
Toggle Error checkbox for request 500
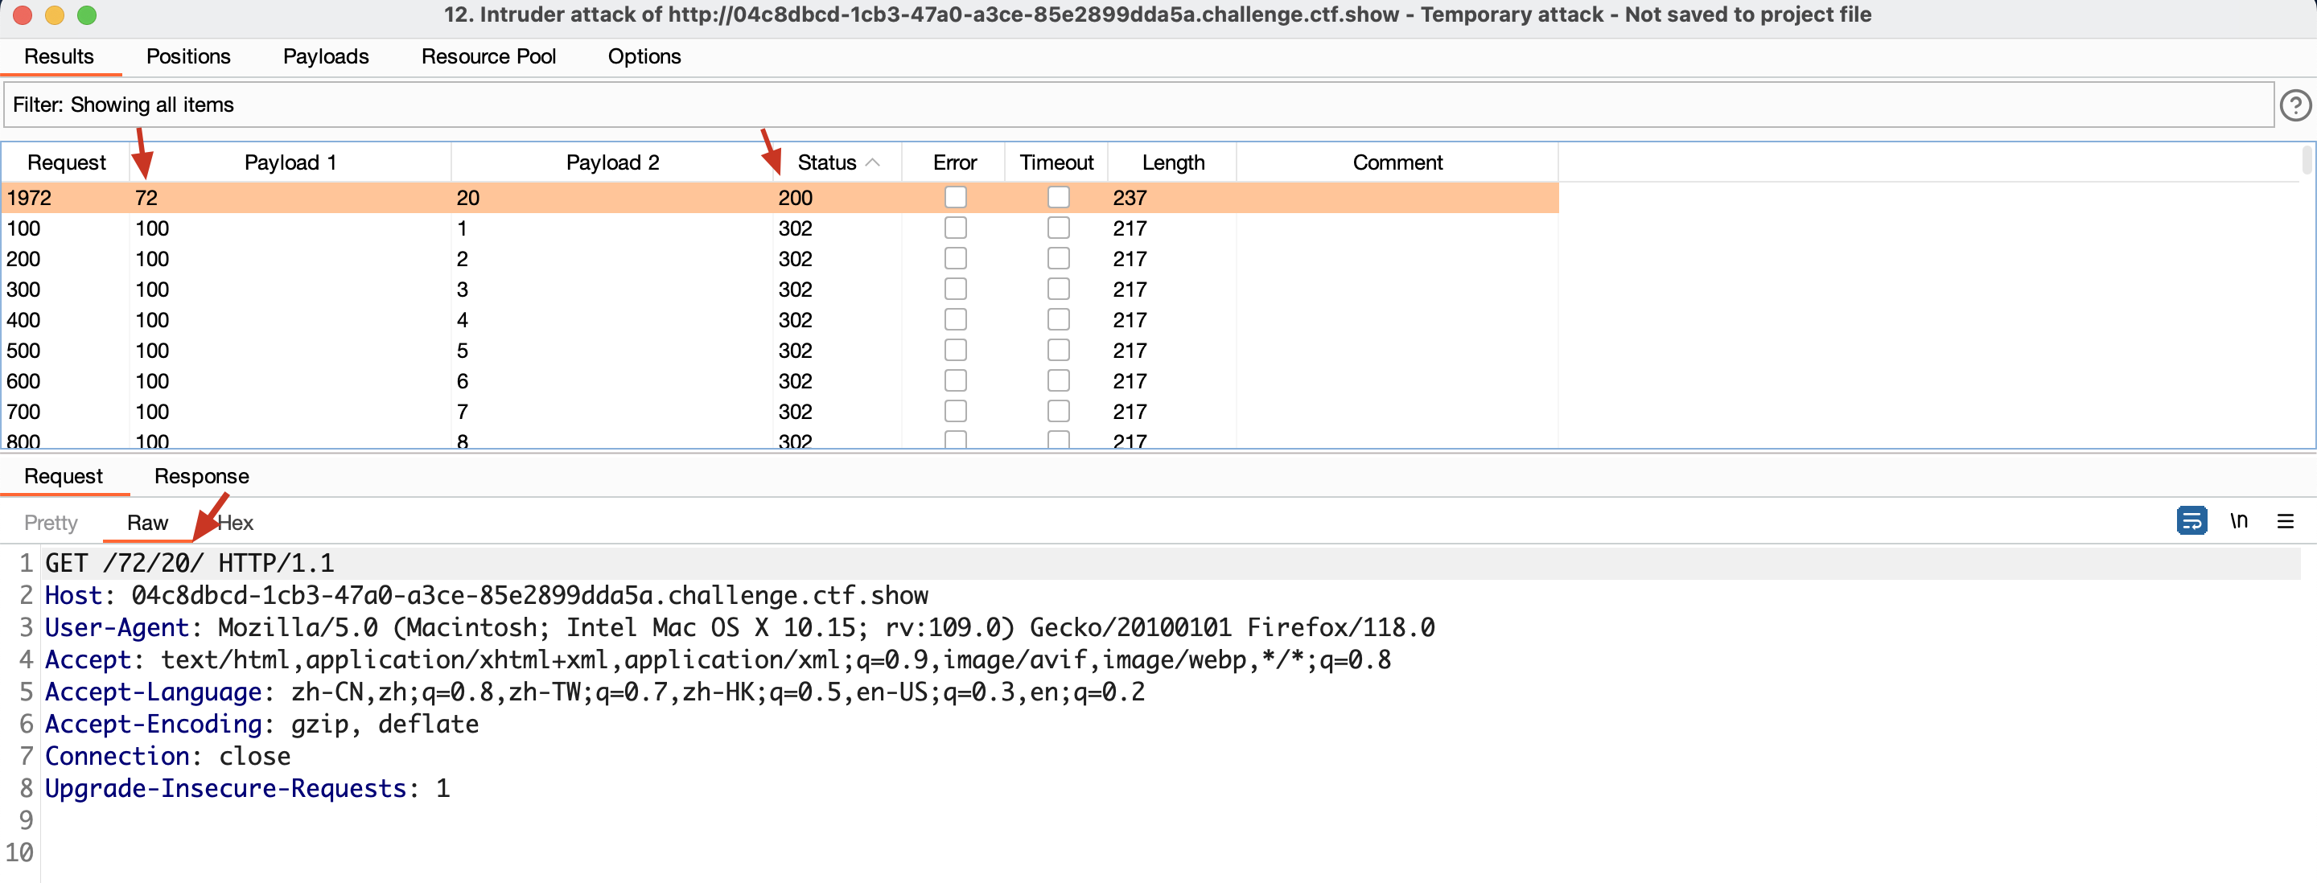[x=955, y=350]
